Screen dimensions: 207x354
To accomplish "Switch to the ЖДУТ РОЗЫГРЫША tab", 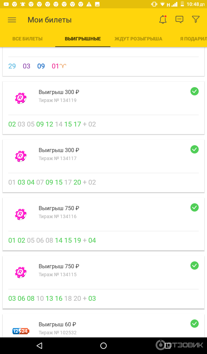I will point(138,39).
